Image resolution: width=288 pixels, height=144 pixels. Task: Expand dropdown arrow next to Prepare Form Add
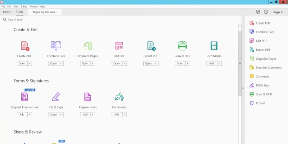pyautogui.click(x=93, y=114)
